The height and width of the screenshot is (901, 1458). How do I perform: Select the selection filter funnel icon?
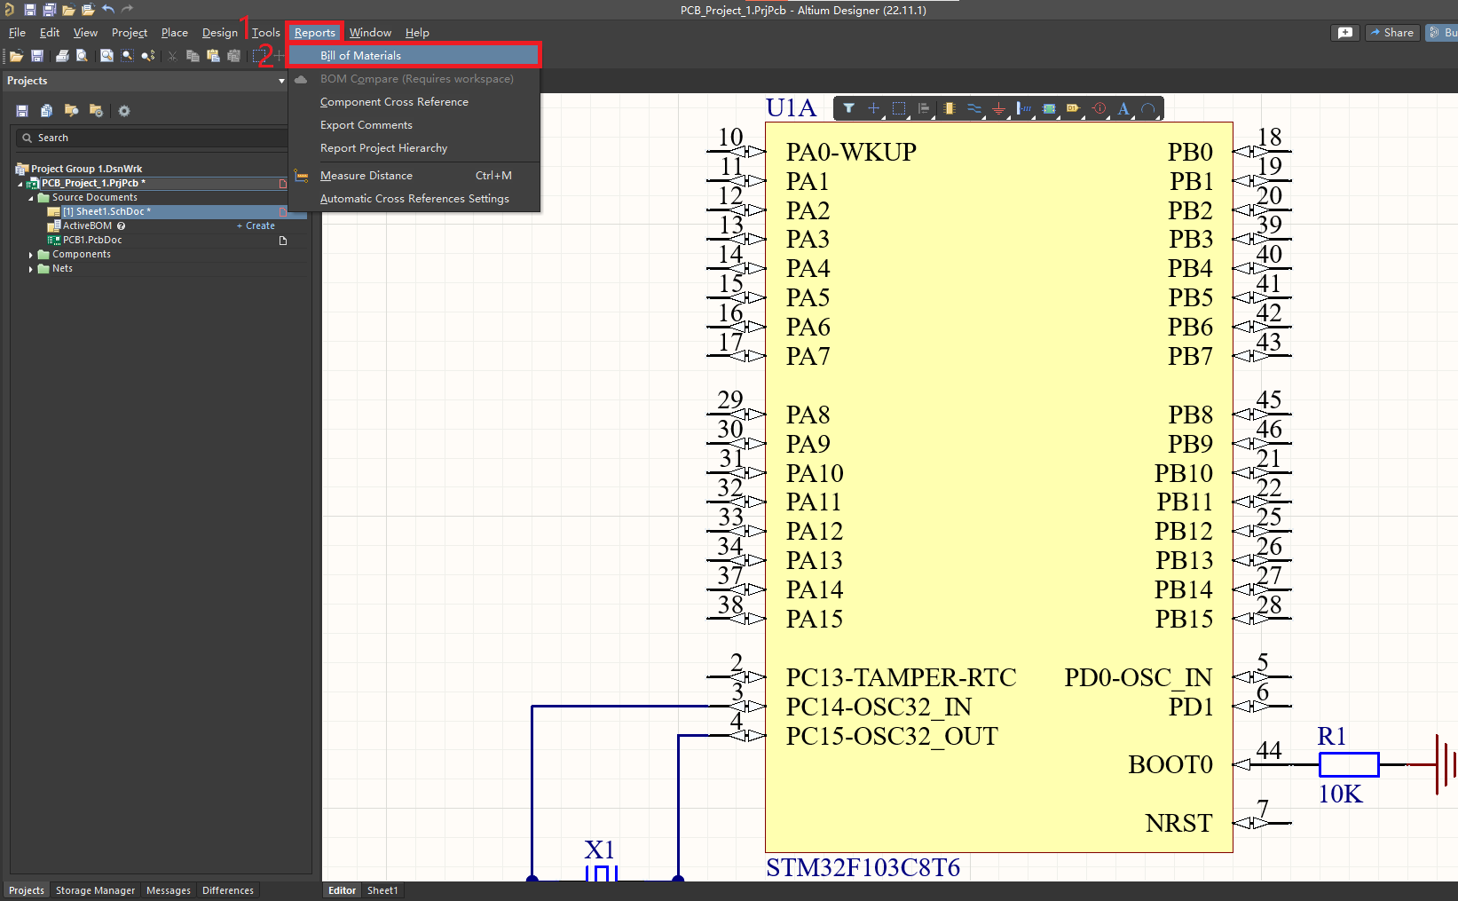(849, 108)
